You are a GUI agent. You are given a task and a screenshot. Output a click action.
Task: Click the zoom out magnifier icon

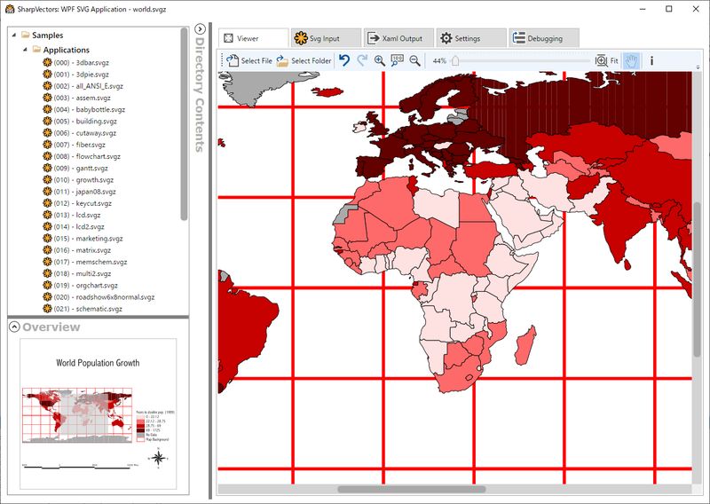[x=414, y=60]
